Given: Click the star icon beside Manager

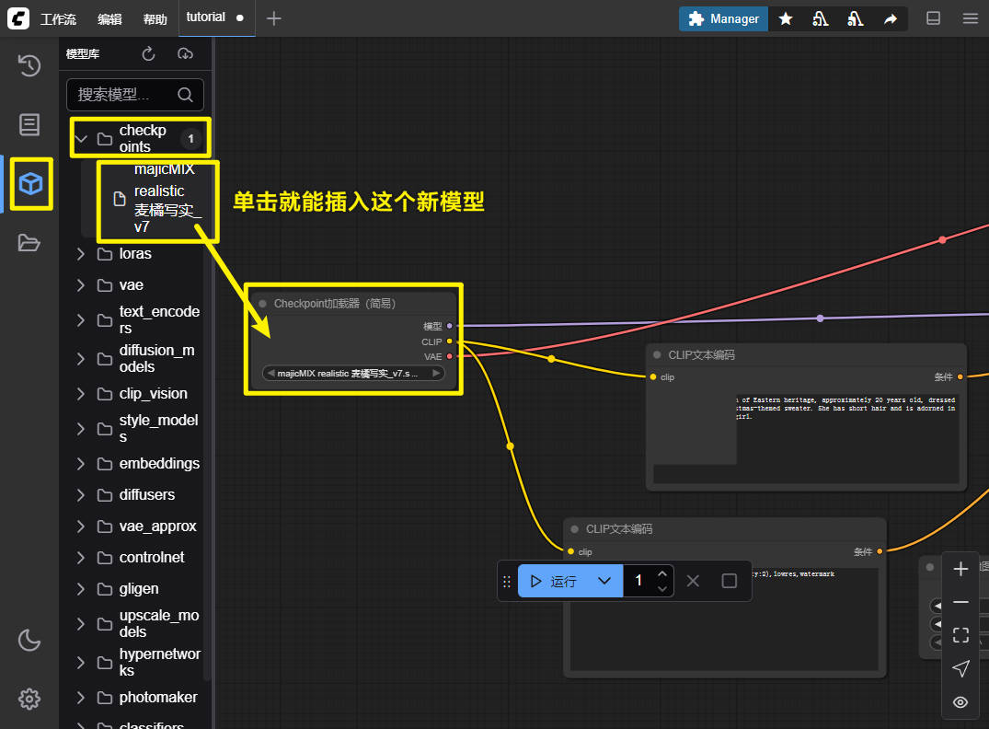Looking at the screenshot, I should coord(786,19).
